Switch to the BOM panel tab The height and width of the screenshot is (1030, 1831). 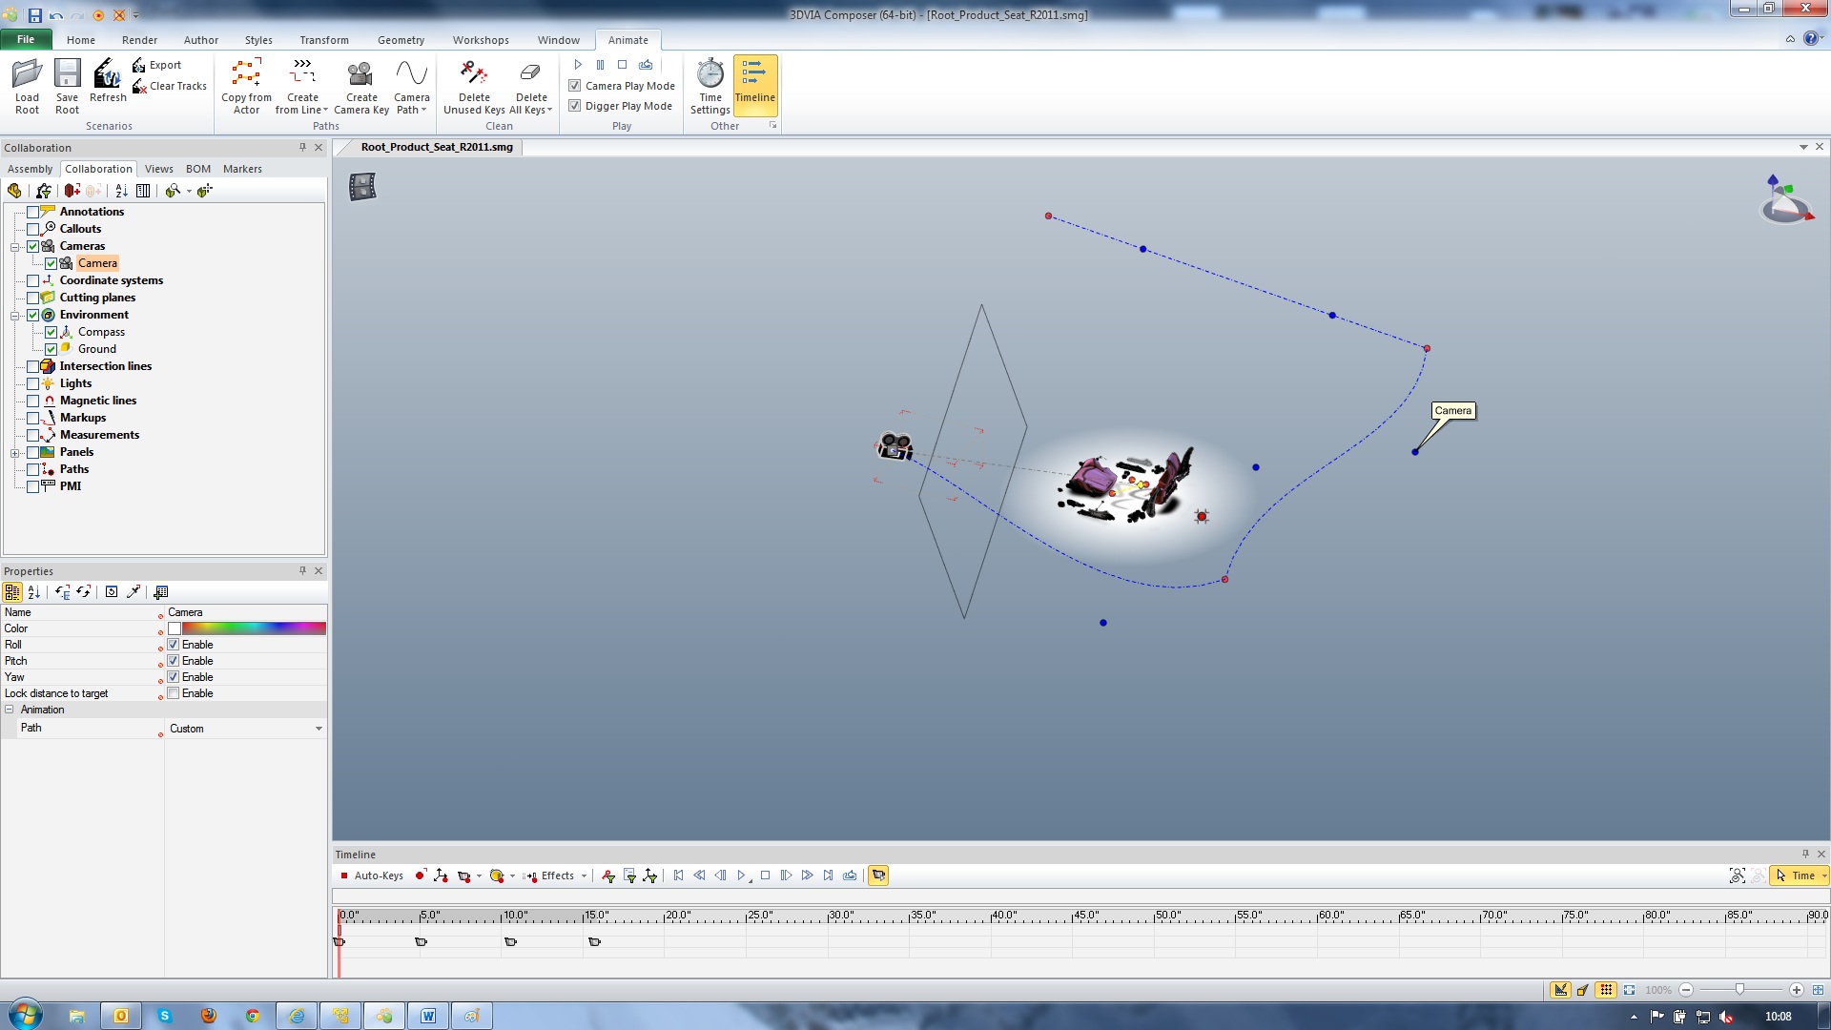(x=198, y=169)
